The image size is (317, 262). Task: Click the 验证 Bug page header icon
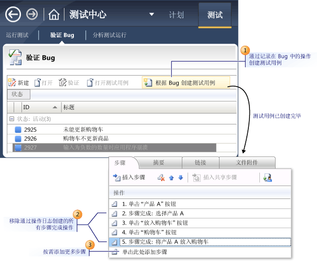[15, 57]
